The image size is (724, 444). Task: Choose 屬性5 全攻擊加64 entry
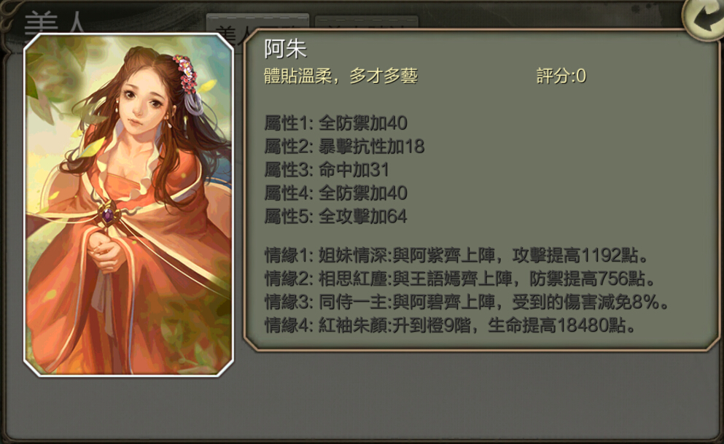click(335, 217)
